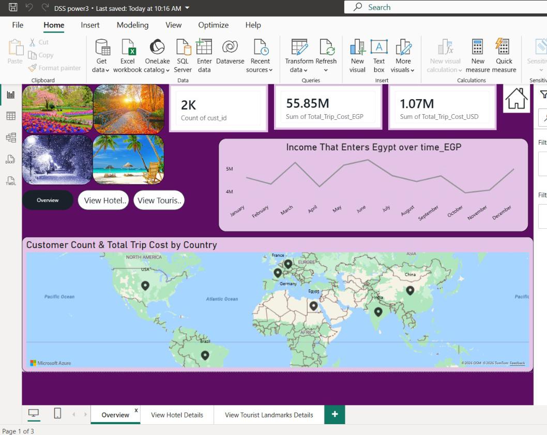Open the View Hotel Details page tab
The width and height of the screenshot is (547, 435).
click(177, 415)
